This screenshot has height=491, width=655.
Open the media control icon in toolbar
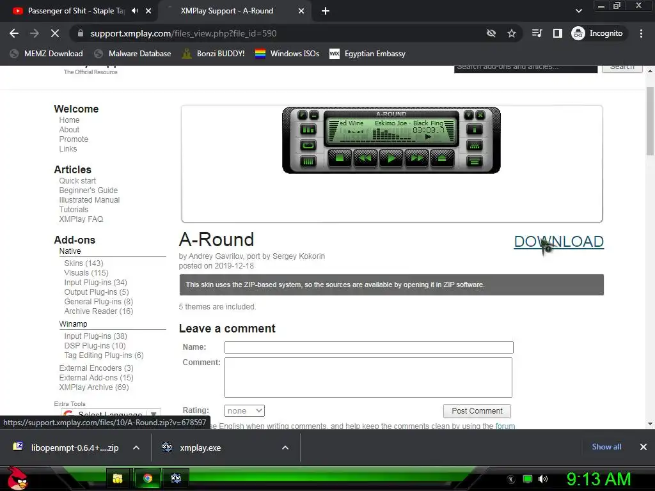537,33
